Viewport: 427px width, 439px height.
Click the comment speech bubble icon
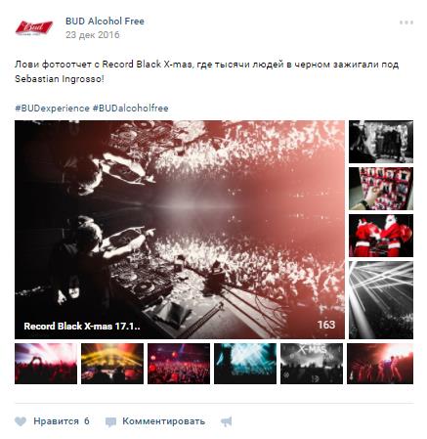pos(110,422)
